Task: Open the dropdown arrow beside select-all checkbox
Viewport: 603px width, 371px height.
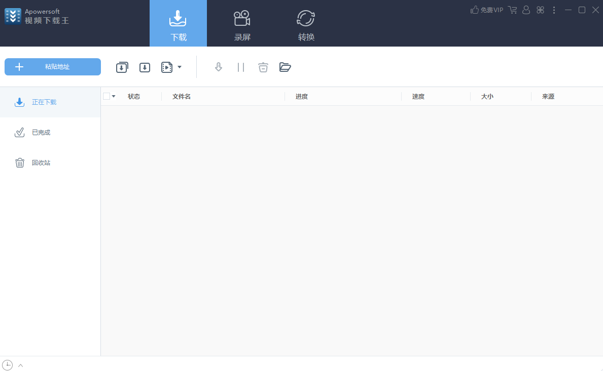Action: [x=114, y=96]
